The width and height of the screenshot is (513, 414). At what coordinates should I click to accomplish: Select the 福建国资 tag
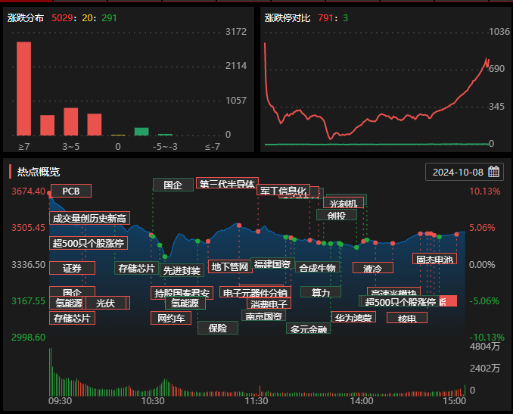[x=272, y=264]
